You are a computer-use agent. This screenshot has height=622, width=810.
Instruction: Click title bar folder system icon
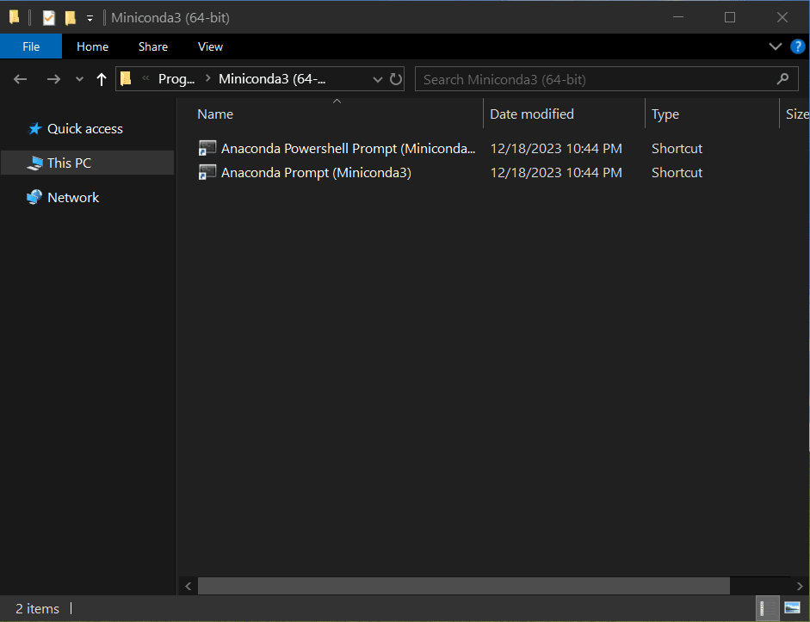coord(14,17)
